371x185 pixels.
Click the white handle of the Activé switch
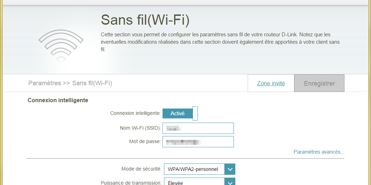tap(195, 113)
